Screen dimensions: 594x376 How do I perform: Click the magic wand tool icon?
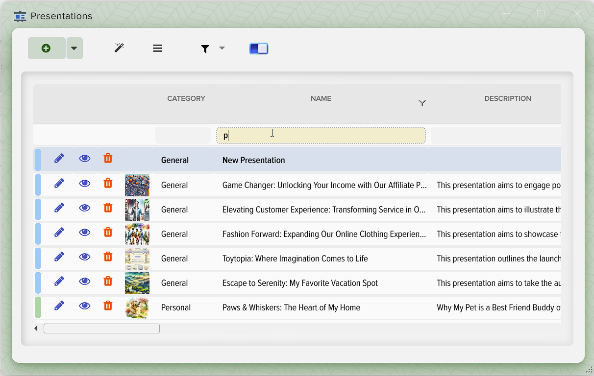tap(119, 48)
